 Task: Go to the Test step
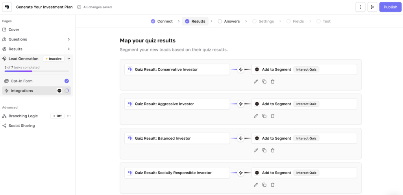324,21
